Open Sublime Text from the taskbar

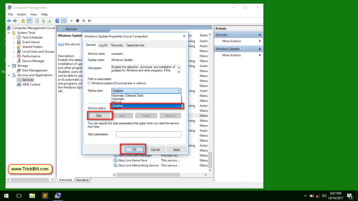pos(45,196)
